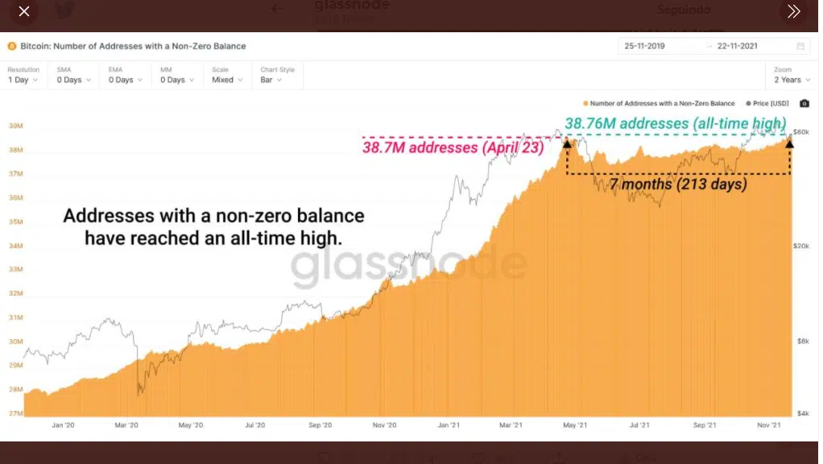Open the EMA 0 Days dropdown

(125, 75)
